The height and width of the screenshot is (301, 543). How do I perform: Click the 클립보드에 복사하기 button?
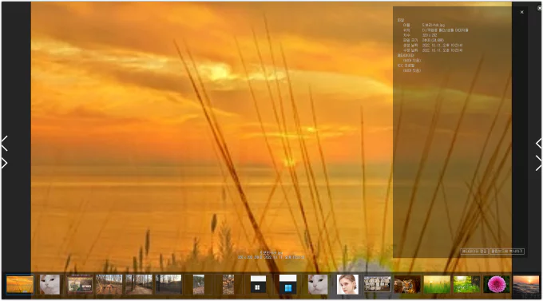(x=507, y=251)
